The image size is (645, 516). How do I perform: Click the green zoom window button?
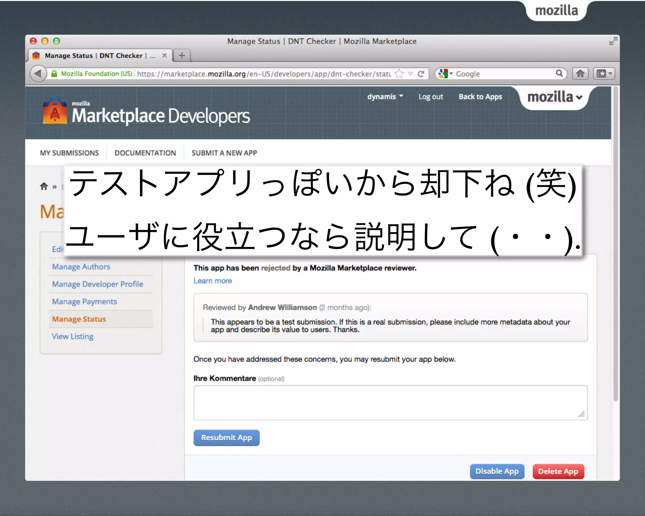[56, 41]
